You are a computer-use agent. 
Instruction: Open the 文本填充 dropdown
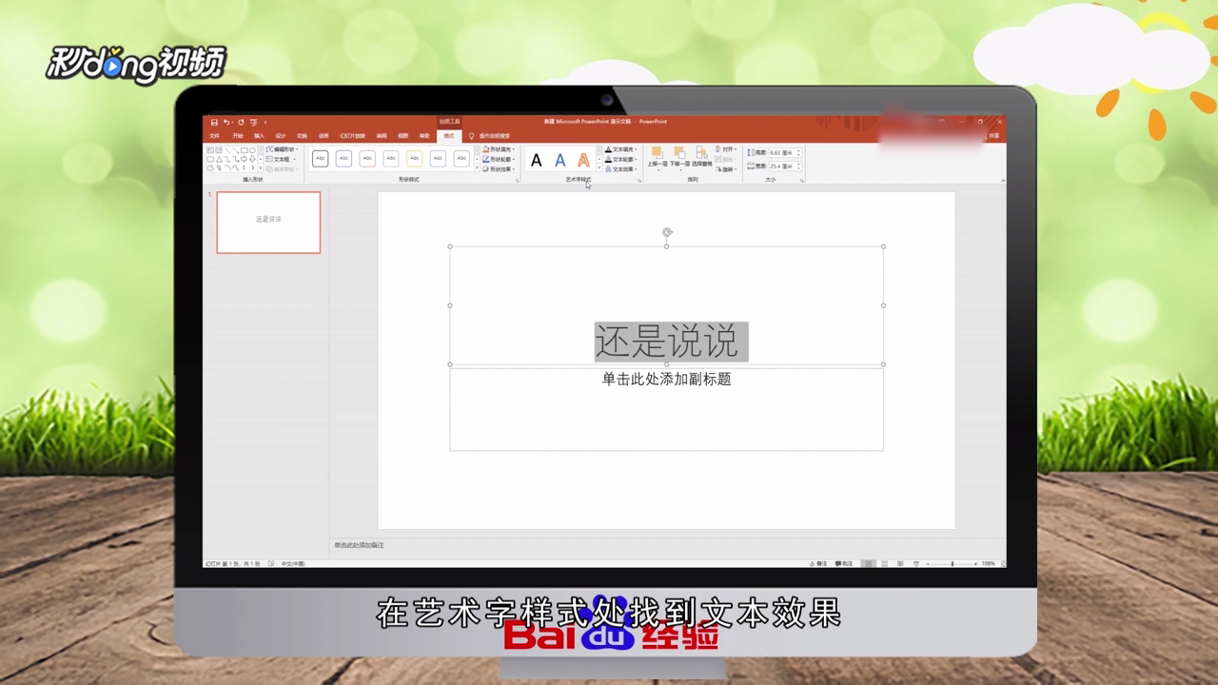pyautogui.click(x=621, y=149)
